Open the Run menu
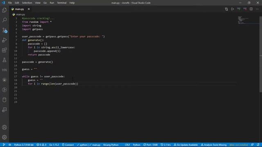 (x=52, y=3)
